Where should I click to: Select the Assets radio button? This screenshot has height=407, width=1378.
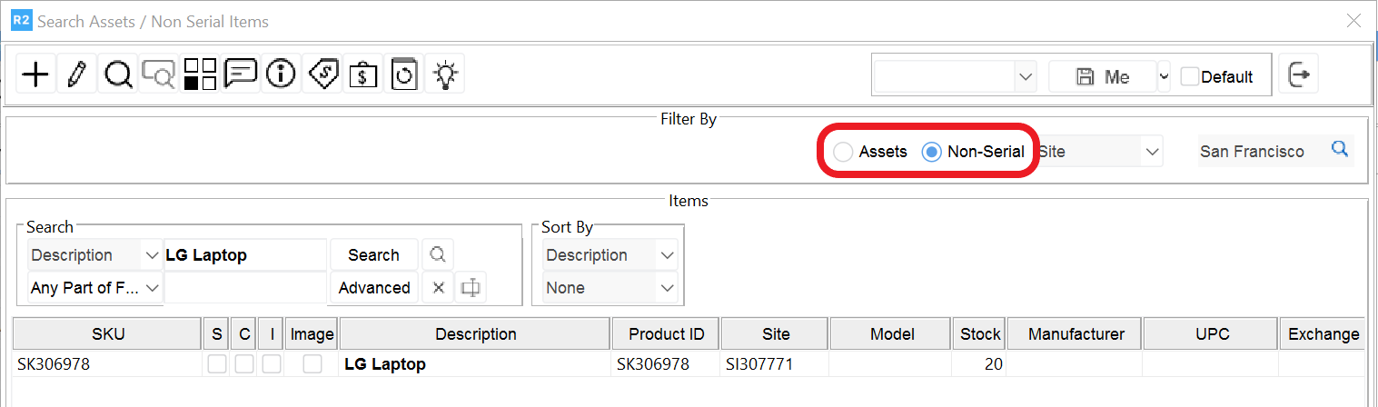(x=844, y=152)
